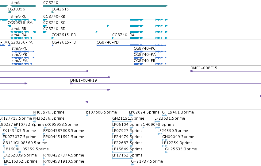Click the DME1-008E15 clone label
261x166 pixels.
(x=204, y=68)
